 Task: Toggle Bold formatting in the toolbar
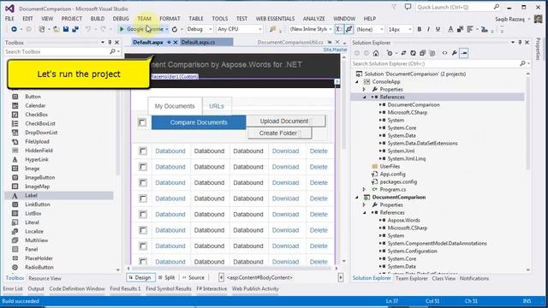pyautogui.click(x=419, y=29)
